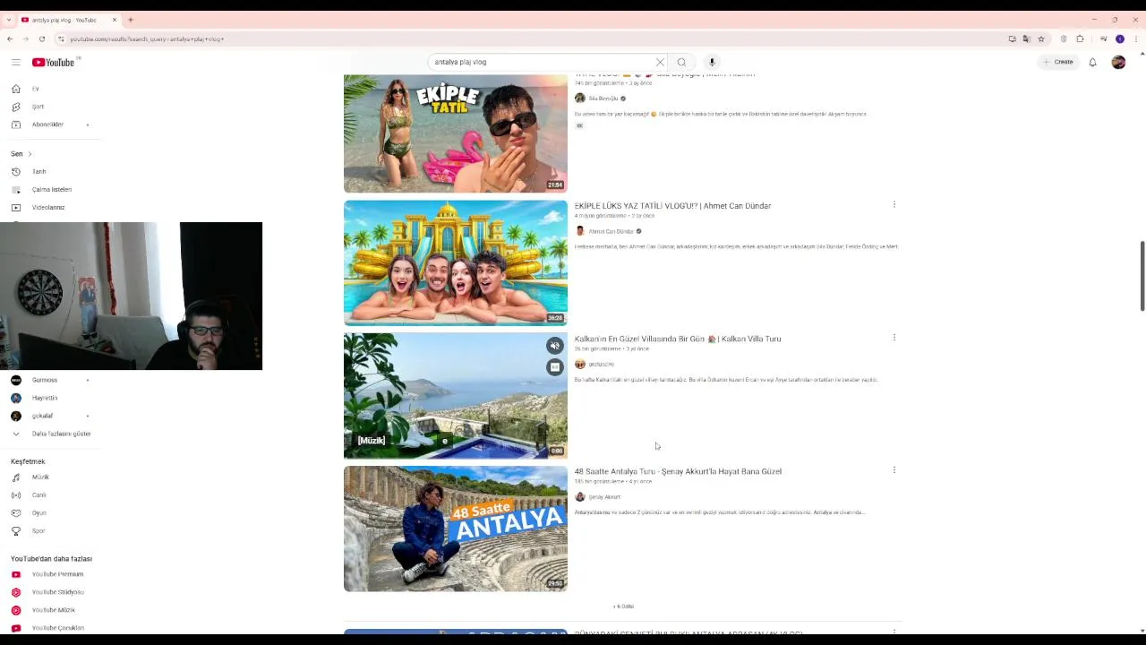Click the Create button
Viewport: 1146px width, 645px height.
click(1058, 62)
